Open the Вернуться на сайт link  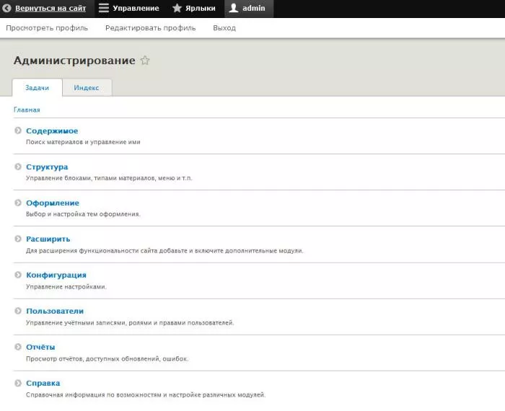pos(50,9)
